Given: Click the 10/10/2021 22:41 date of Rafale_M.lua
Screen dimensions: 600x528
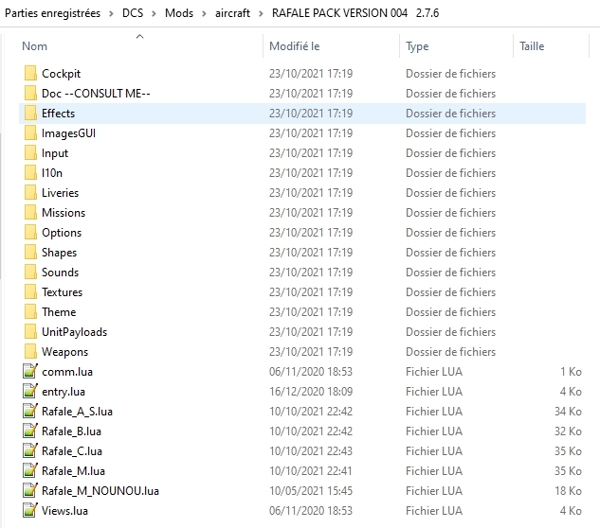Looking at the screenshot, I should pyautogui.click(x=311, y=470).
